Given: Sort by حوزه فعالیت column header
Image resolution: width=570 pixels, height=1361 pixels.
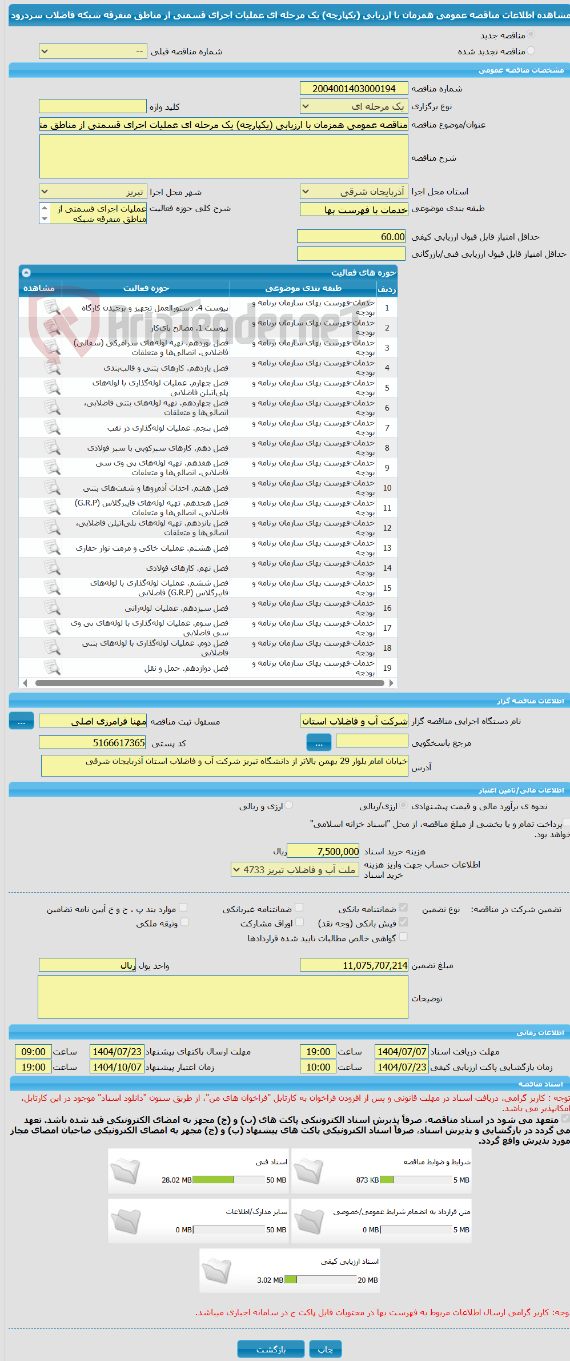Looking at the screenshot, I should tap(146, 289).
